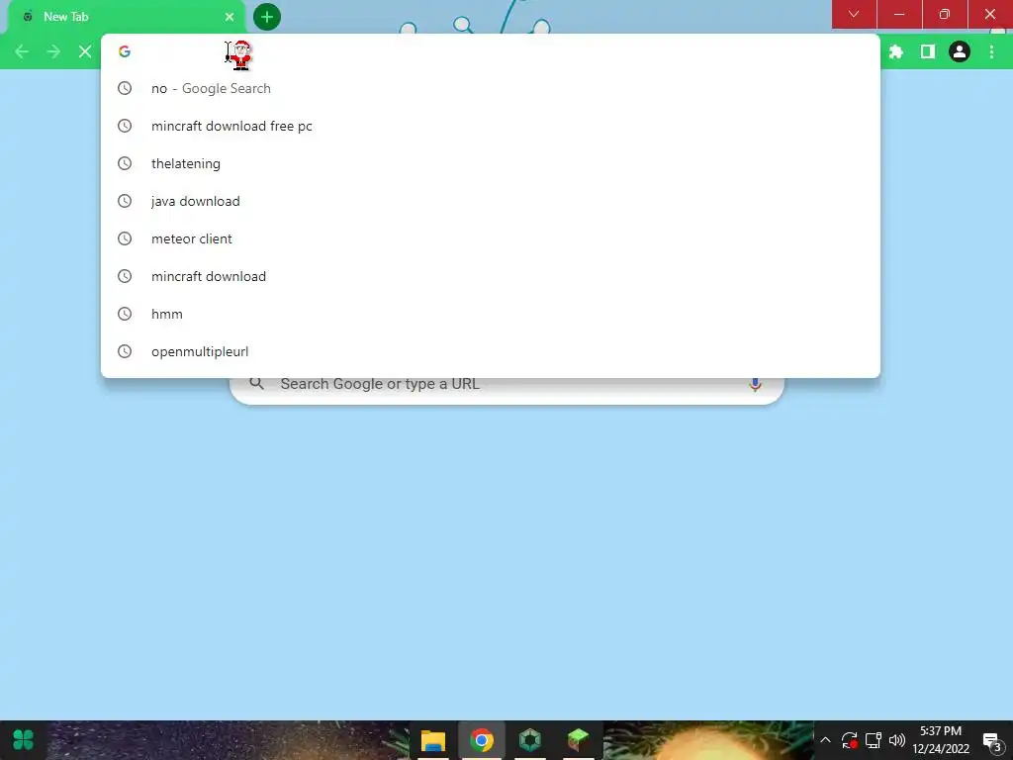The height and width of the screenshot is (760, 1013).
Task: Select the "no - Google Search" suggestion
Action: tap(491, 88)
